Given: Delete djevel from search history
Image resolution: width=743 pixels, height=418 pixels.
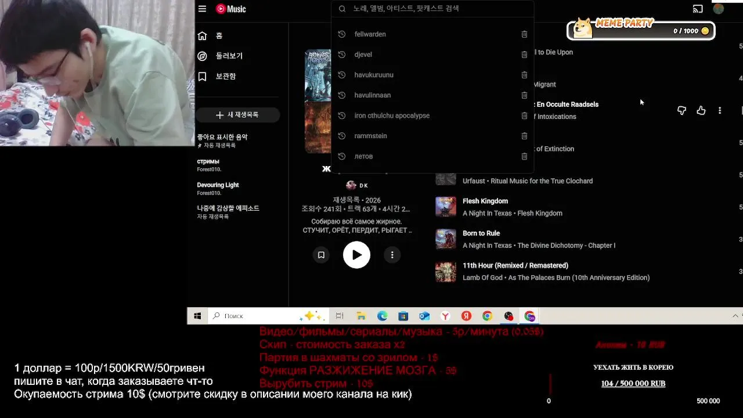Looking at the screenshot, I should click(524, 55).
